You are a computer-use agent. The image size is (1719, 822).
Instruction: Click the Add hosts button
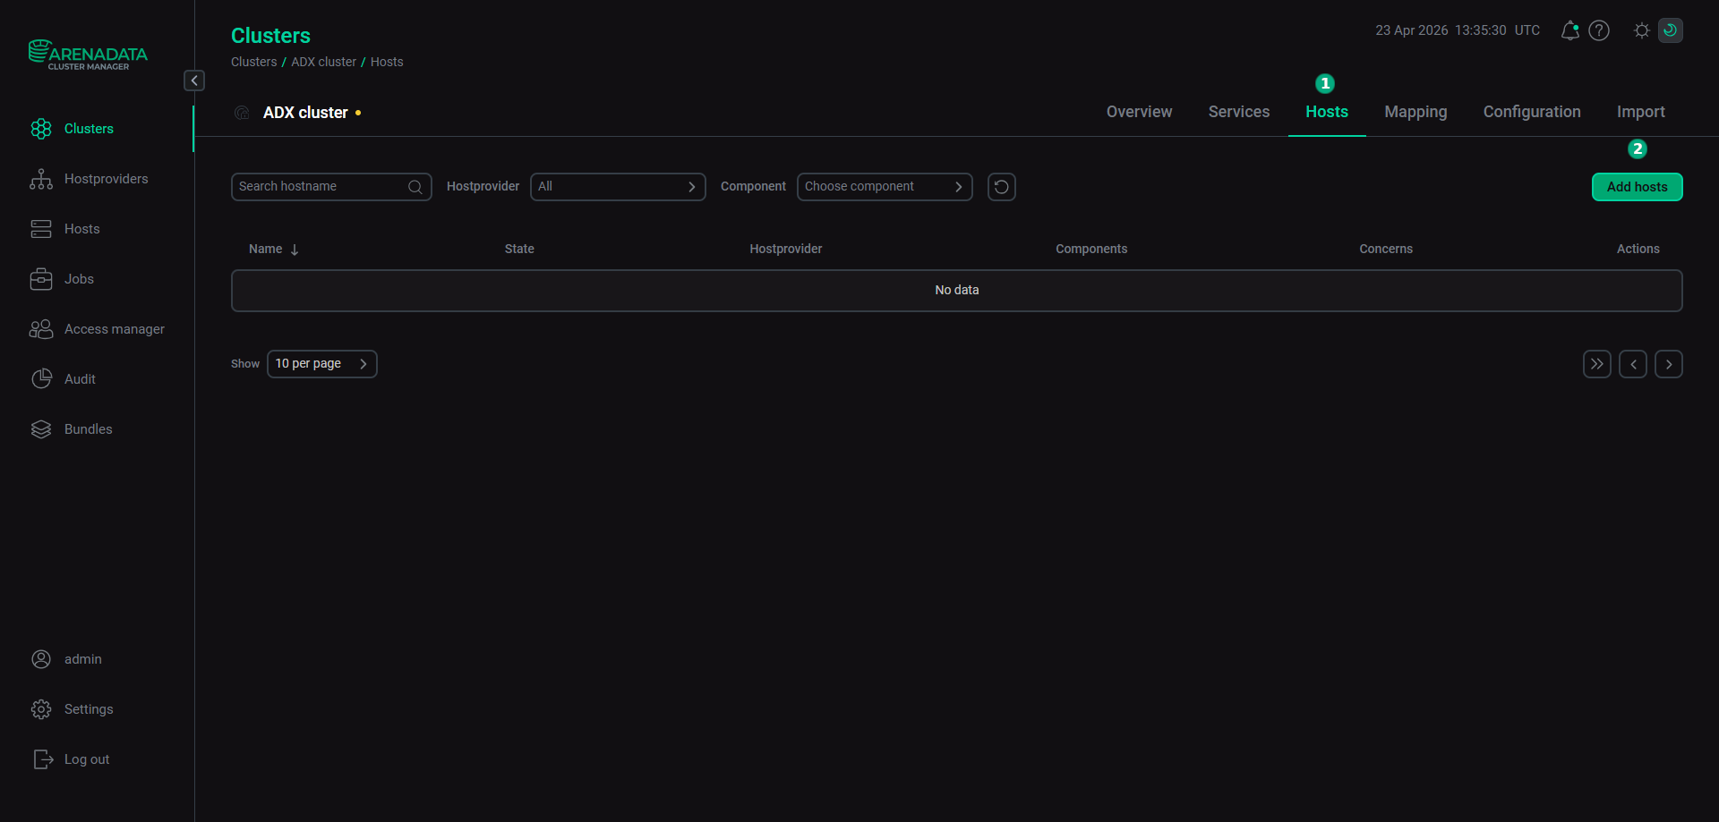pyautogui.click(x=1638, y=187)
